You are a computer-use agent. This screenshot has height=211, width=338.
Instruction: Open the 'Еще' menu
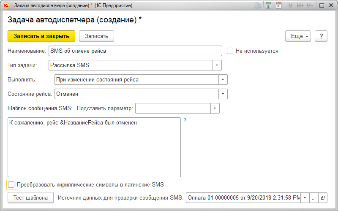[x=298, y=36]
